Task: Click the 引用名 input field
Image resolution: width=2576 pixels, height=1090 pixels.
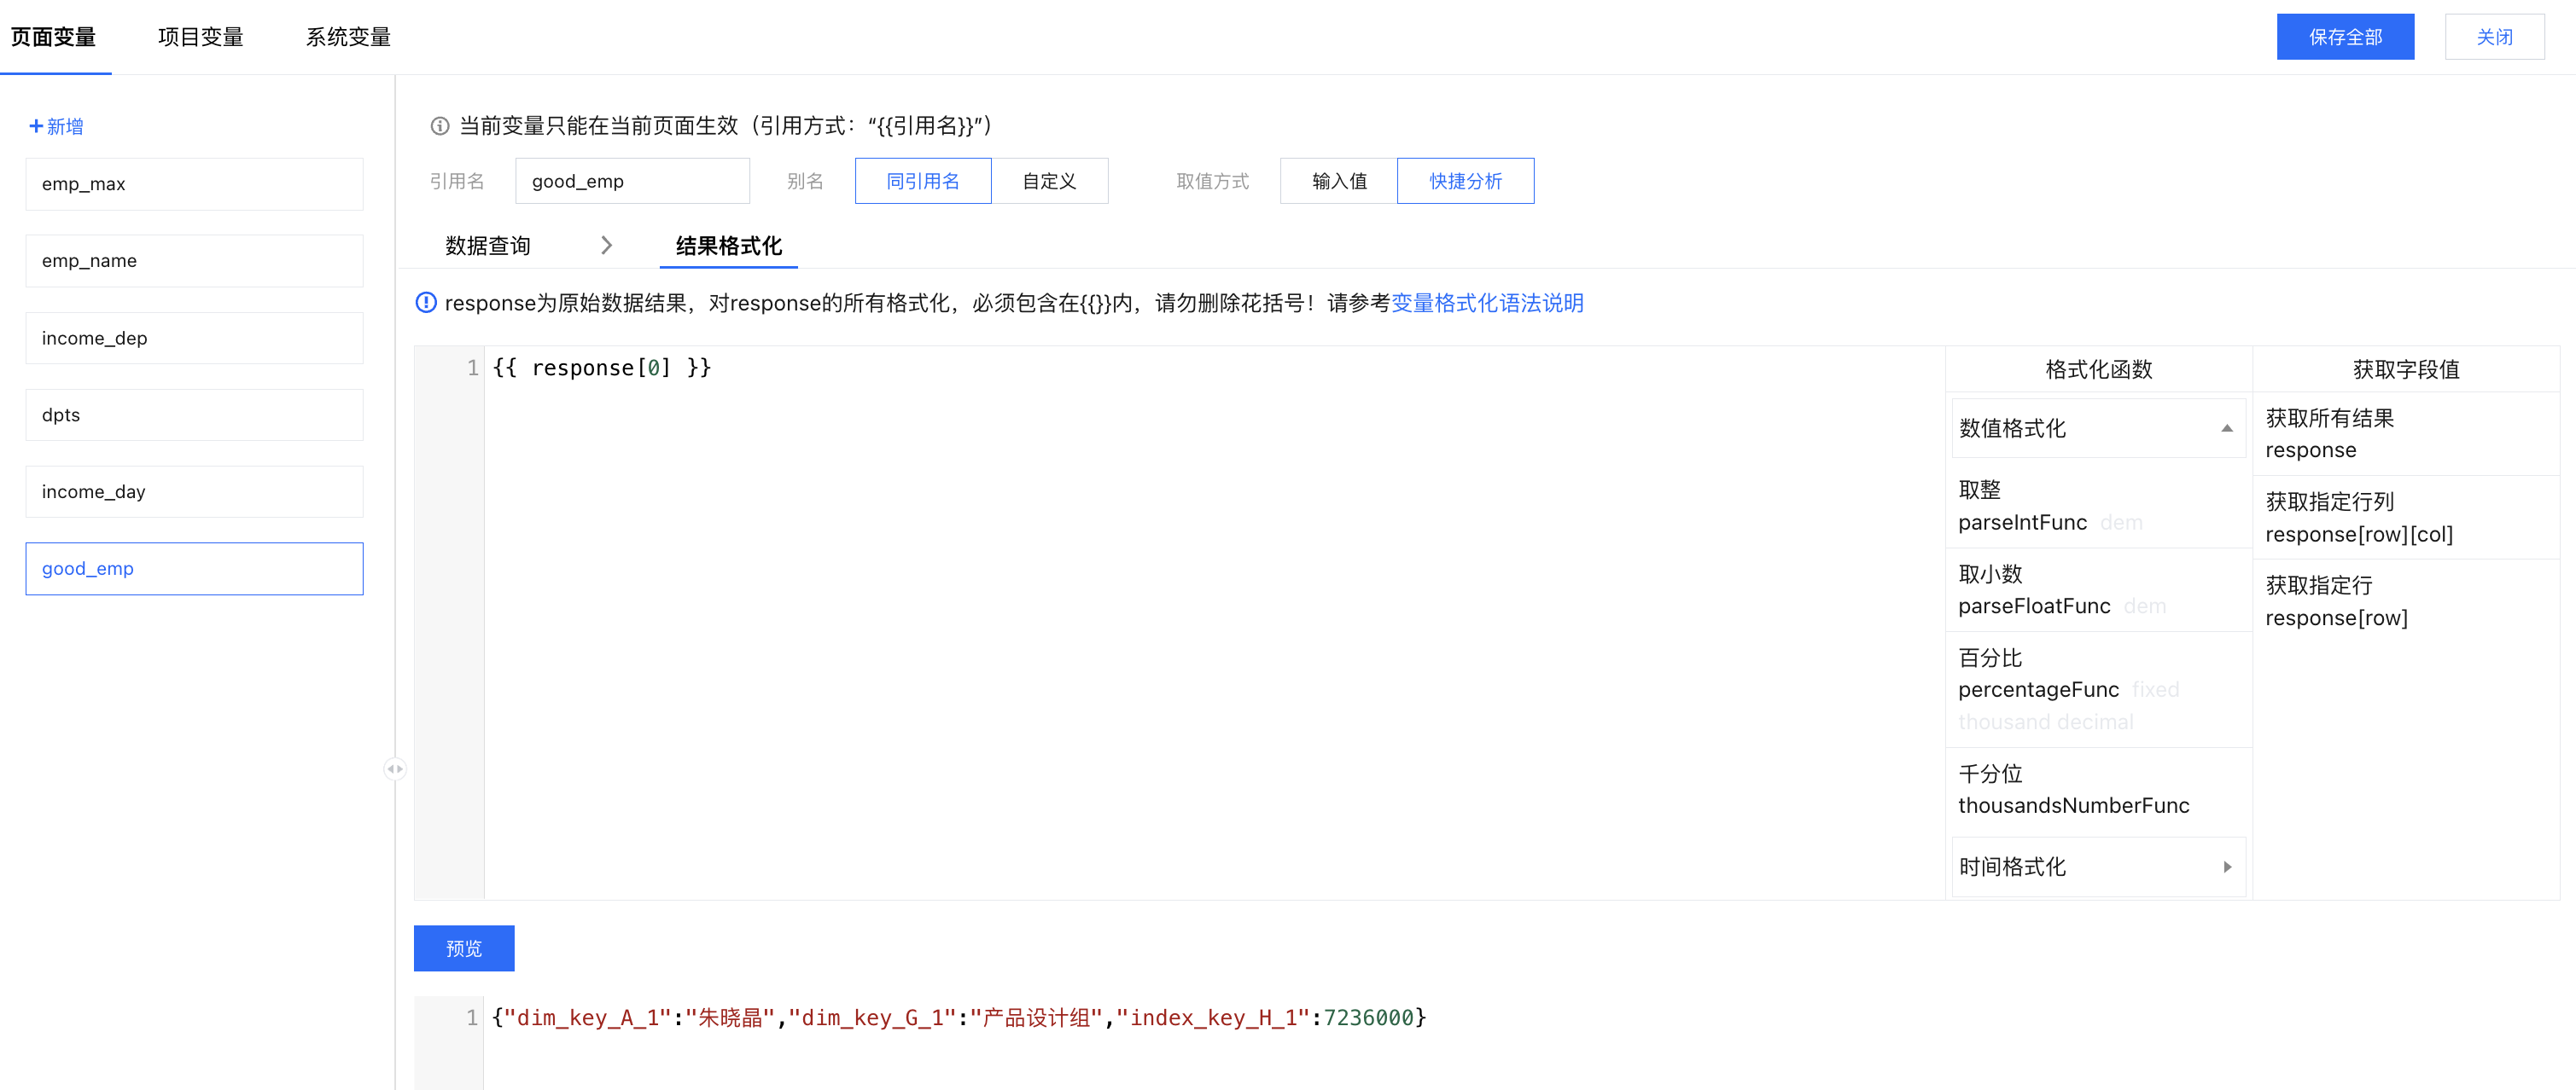Action: click(x=632, y=181)
